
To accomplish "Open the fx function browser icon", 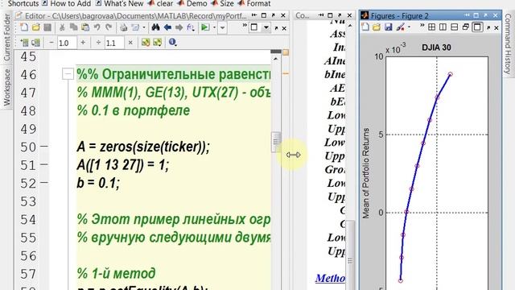I will pos(190,27).
